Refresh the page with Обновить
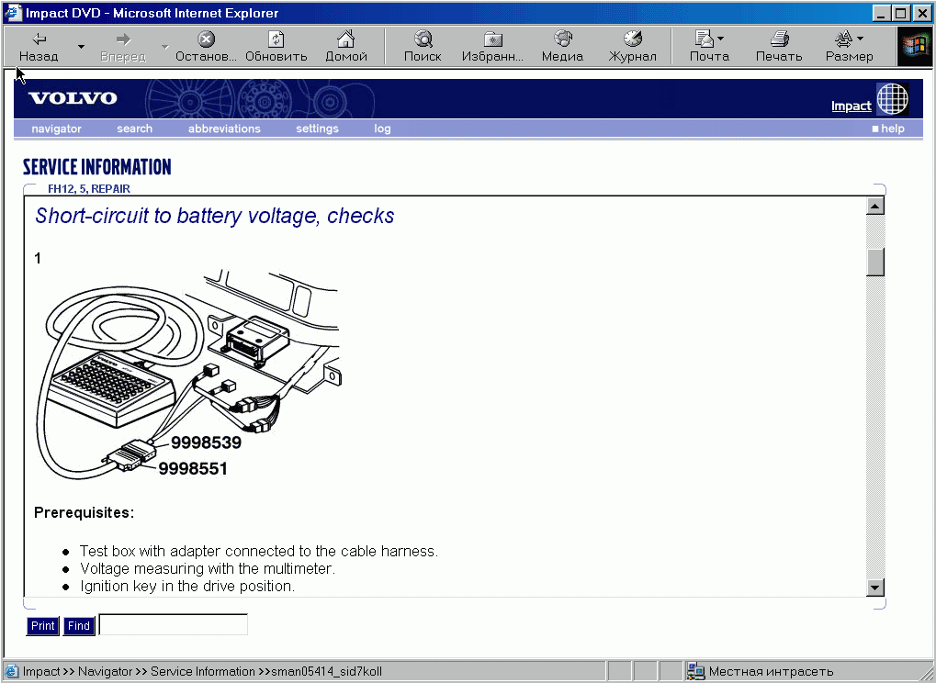Image resolution: width=936 pixels, height=683 pixels. click(x=276, y=47)
